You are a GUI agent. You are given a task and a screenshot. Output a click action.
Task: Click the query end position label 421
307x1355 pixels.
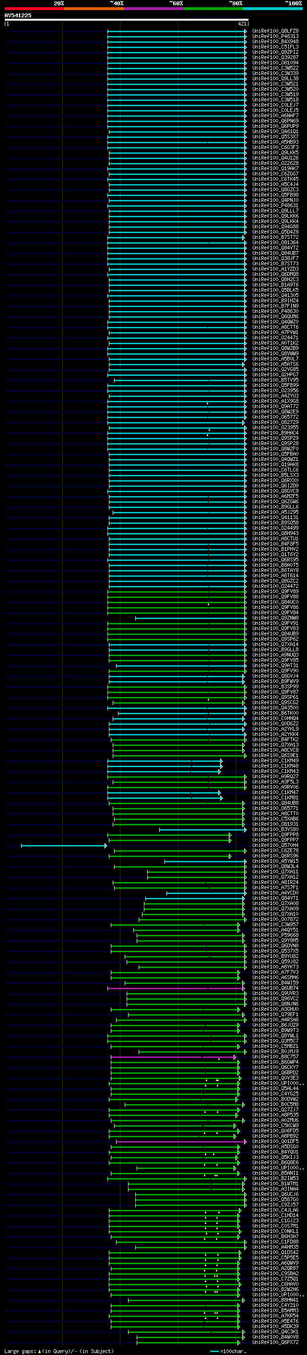[242, 24]
